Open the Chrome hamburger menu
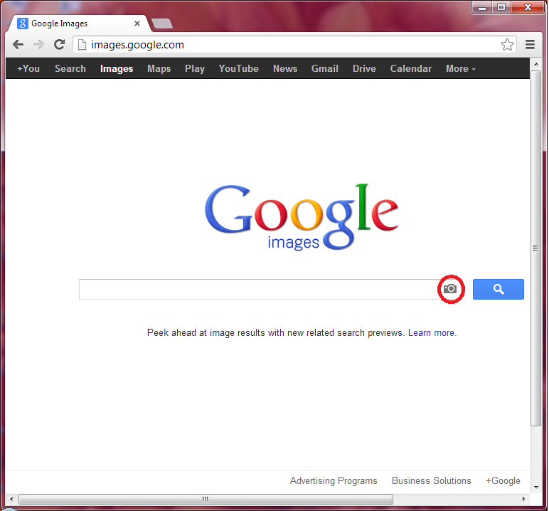Image resolution: width=549 pixels, height=511 pixels. coord(530,45)
